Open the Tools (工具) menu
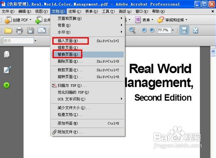The height and width of the screenshot is (158, 216). click(x=108, y=11)
